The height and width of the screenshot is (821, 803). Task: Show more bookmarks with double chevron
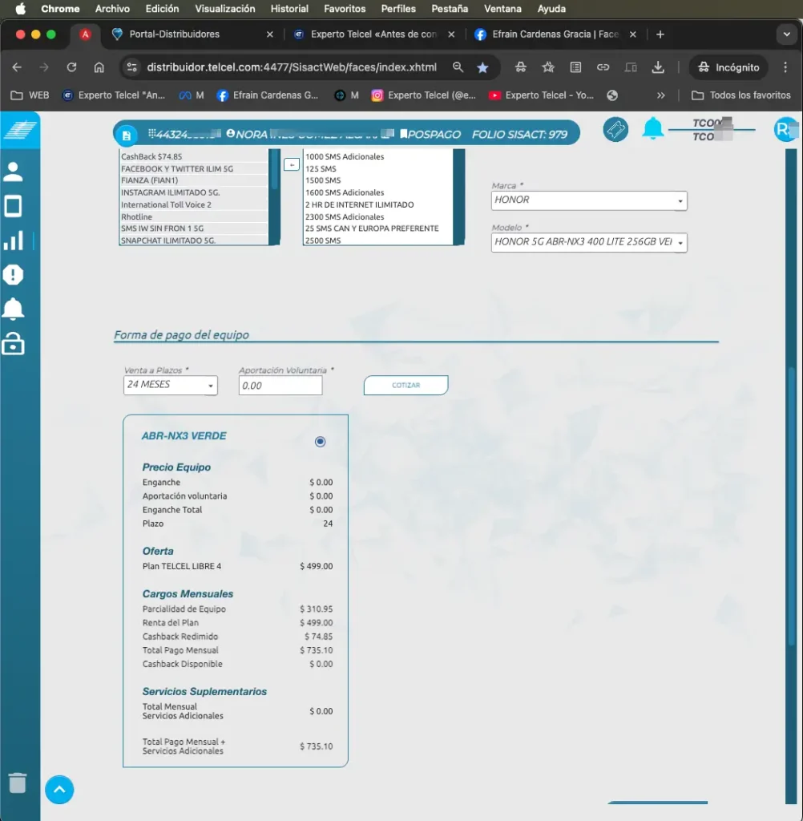pos(660,95)
